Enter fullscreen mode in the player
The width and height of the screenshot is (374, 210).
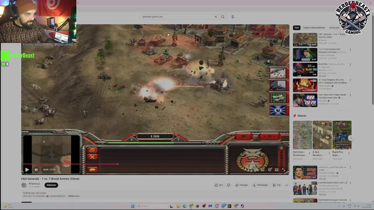click(283, 169)
